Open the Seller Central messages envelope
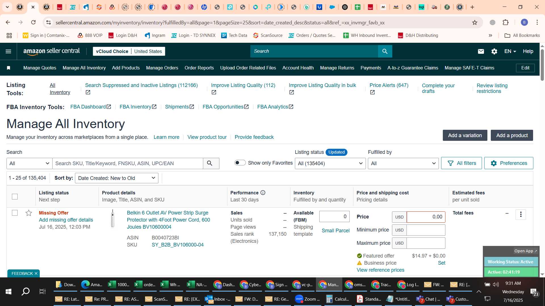Viewport: 545px width, 306px height. click(481, 51)
